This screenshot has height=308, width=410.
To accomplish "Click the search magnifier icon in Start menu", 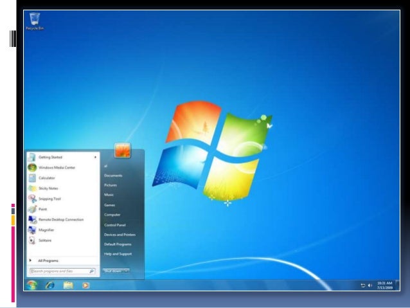I will point(91,271).
